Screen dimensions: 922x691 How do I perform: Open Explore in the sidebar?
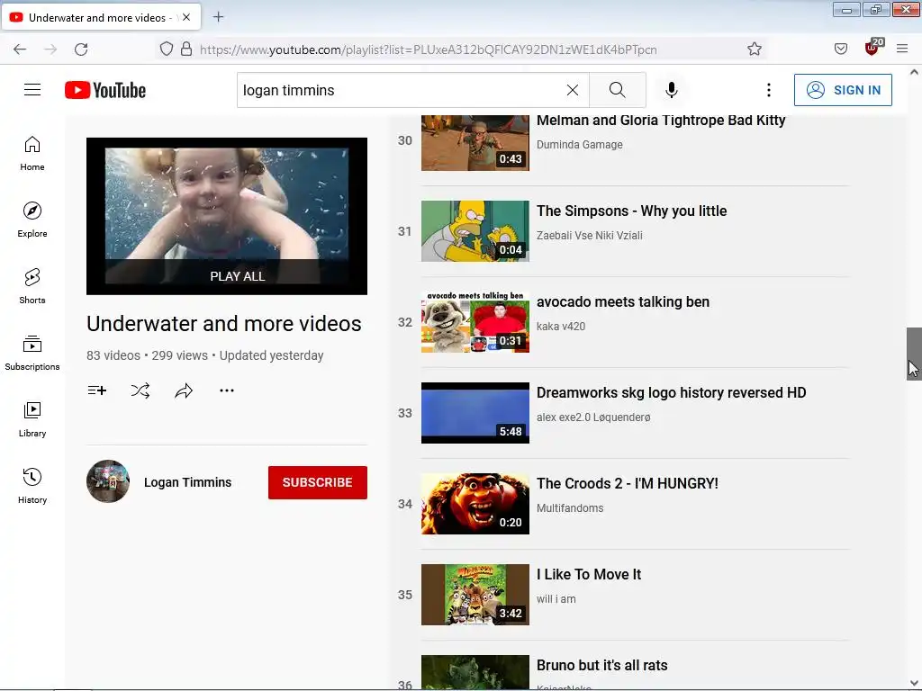click(x=32, y=220)
